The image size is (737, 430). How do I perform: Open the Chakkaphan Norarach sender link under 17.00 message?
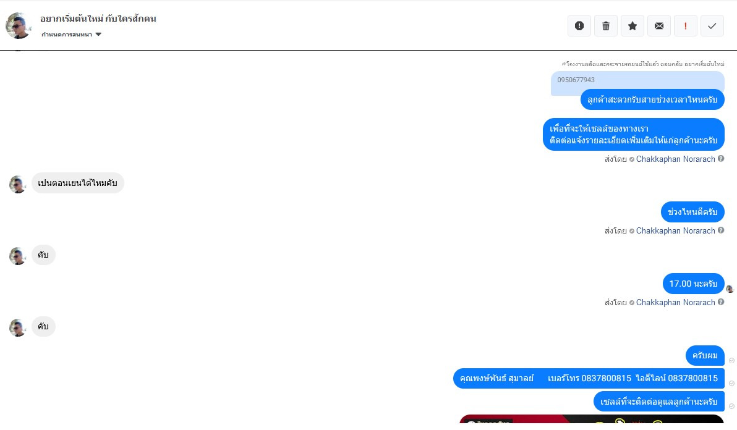[x=675, y=302]
